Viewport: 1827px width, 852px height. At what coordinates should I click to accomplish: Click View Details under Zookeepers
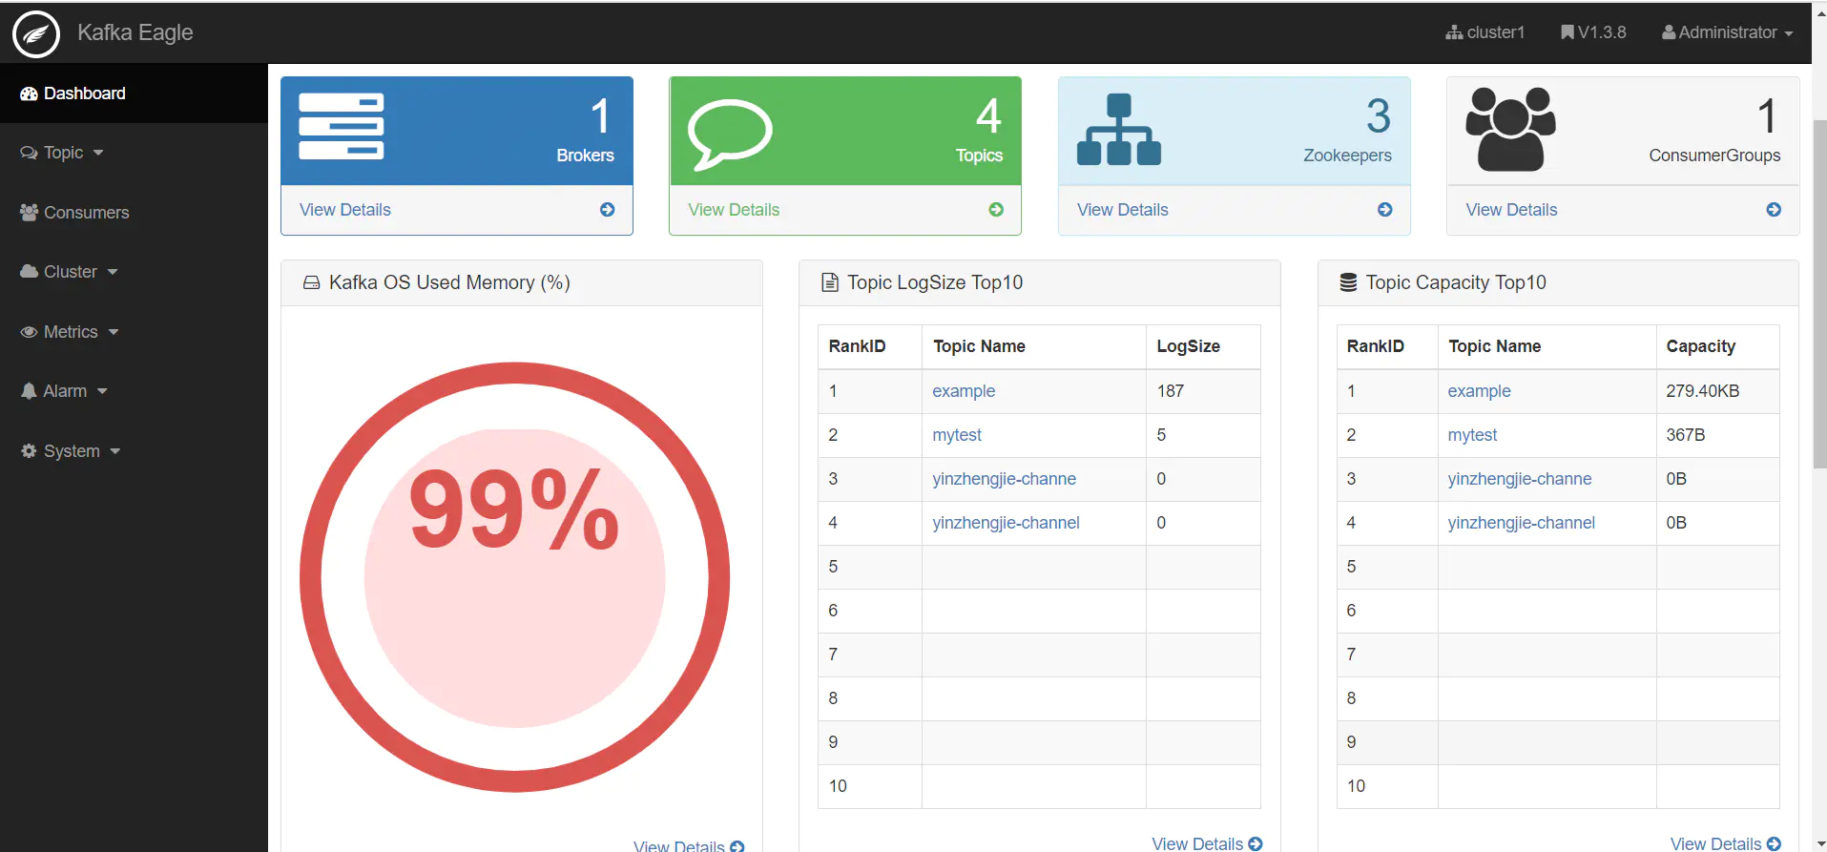1122,210
